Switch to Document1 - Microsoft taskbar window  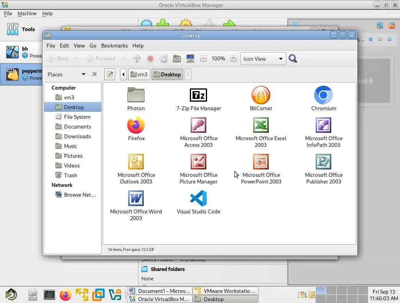pos(160,291)
